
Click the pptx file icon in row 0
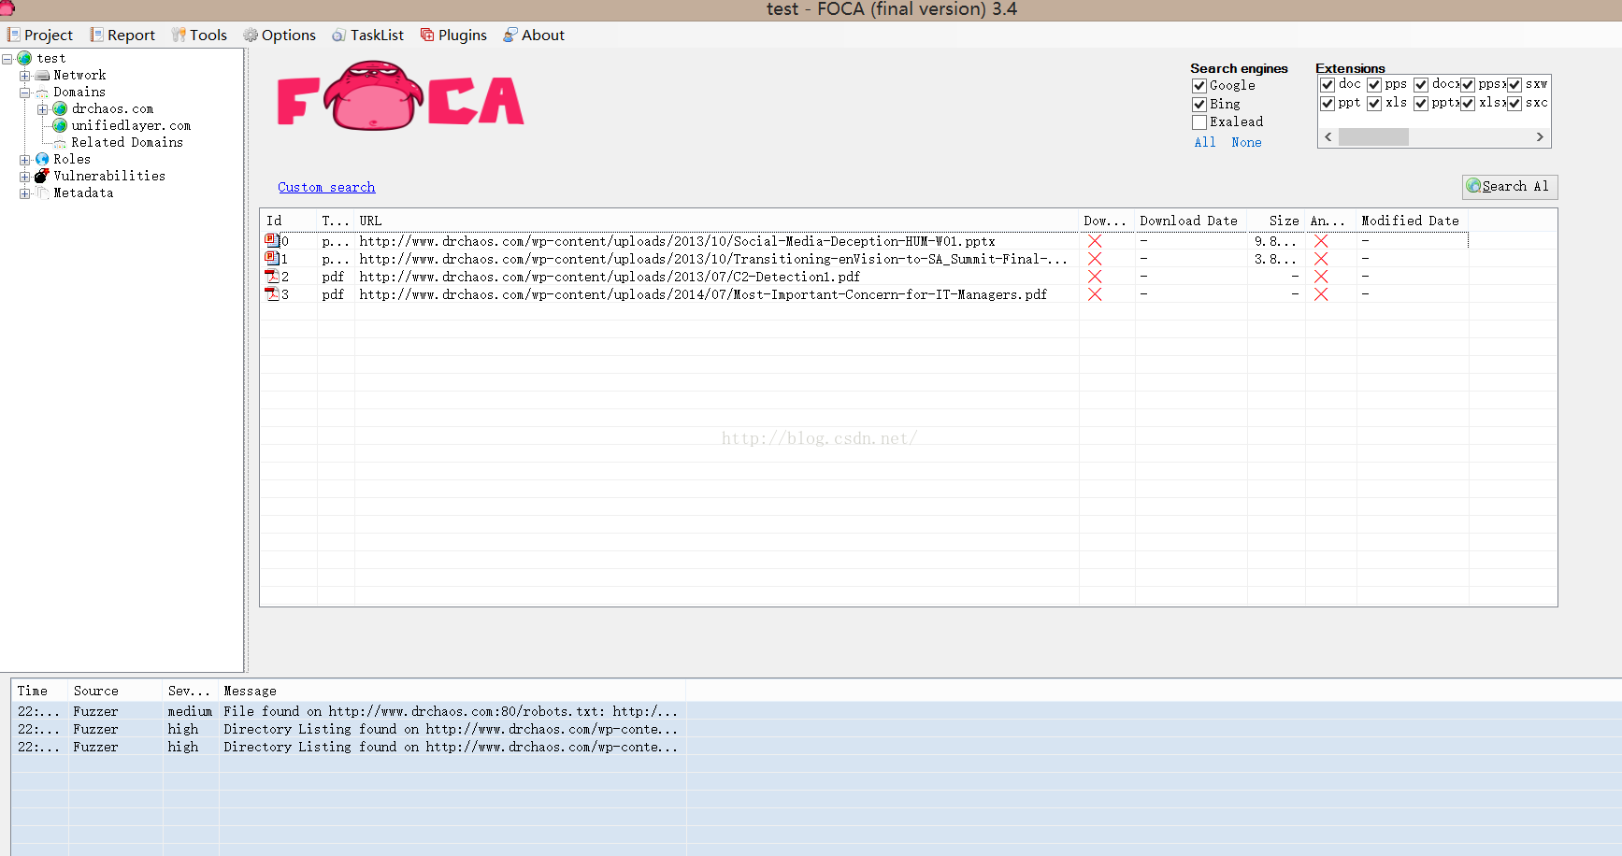coord(272,240)
